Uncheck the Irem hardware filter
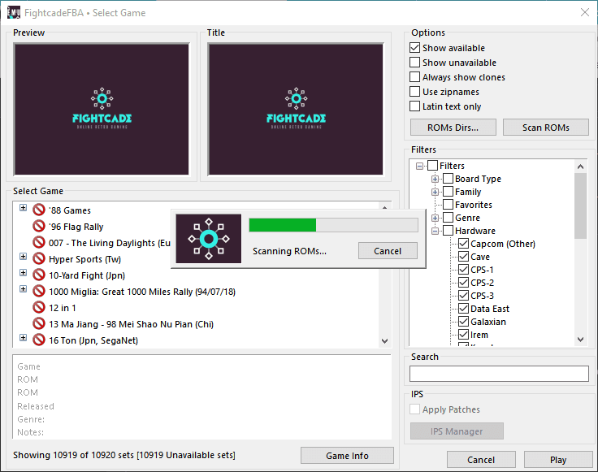598x472 pixels. pos(463,335)
